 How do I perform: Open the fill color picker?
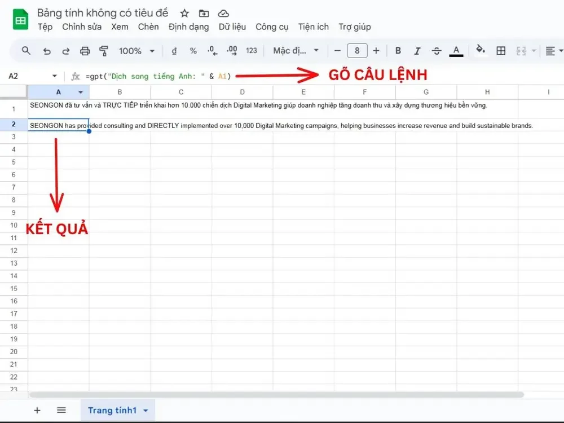click(x=481, y=50)
